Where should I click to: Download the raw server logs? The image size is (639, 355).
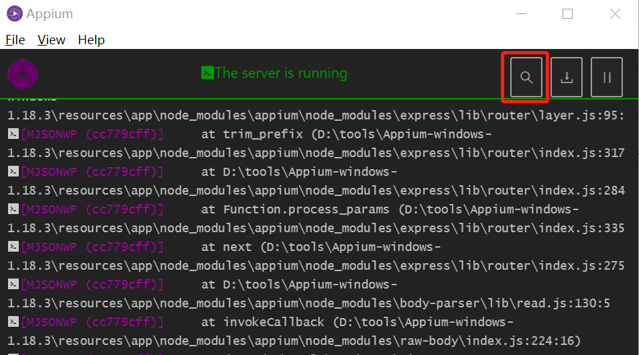coord(567,77)
